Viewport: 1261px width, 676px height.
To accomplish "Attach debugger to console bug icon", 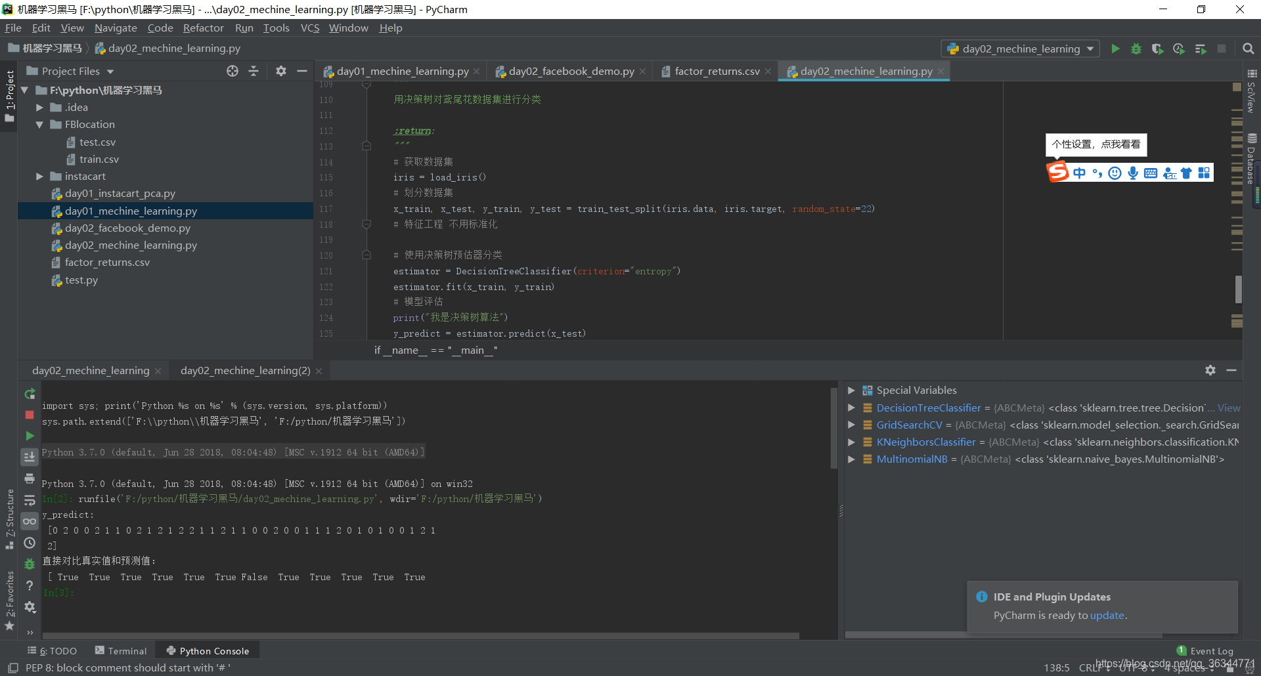I will point(30,564).
